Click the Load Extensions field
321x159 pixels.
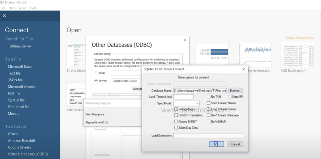[x=209, y=135]
